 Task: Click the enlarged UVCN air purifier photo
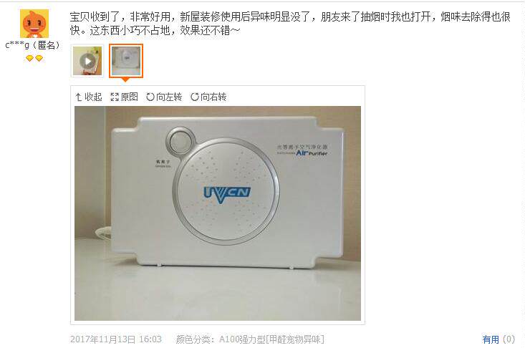coord(218,213)
